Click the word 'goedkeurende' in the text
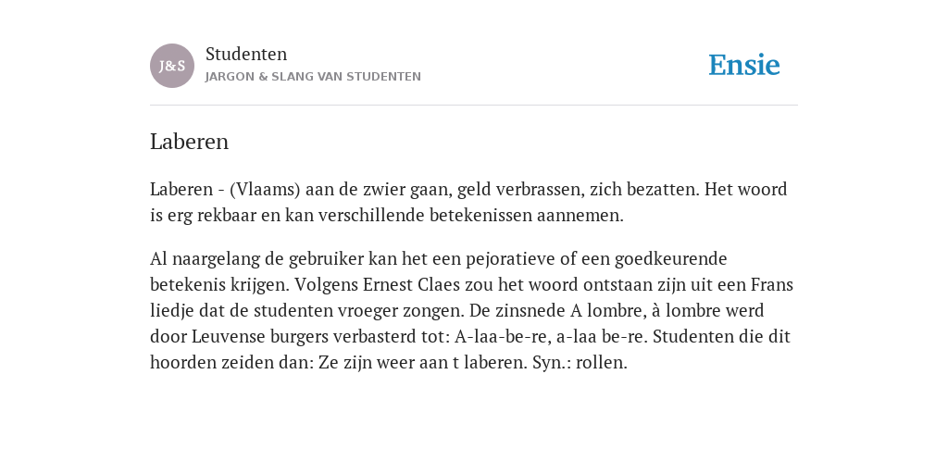948x474 pixels. coord(670,259)
